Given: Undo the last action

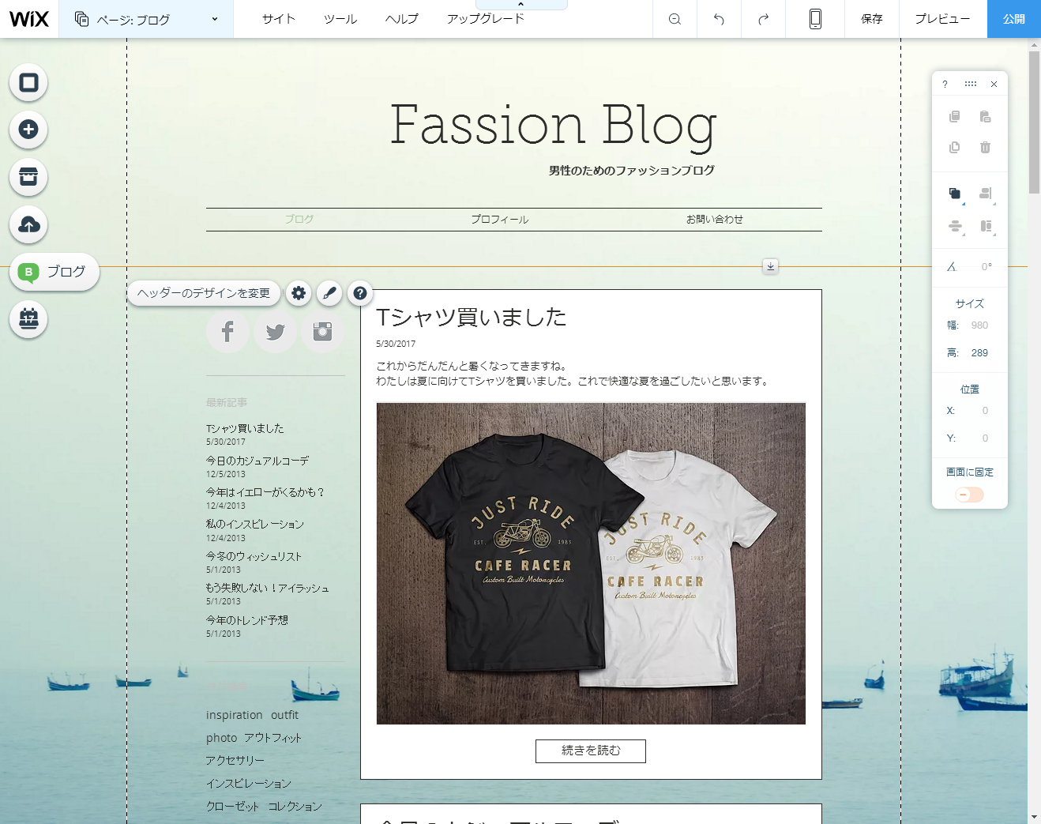Looking at the screenshot, I should tap(719, 19).
